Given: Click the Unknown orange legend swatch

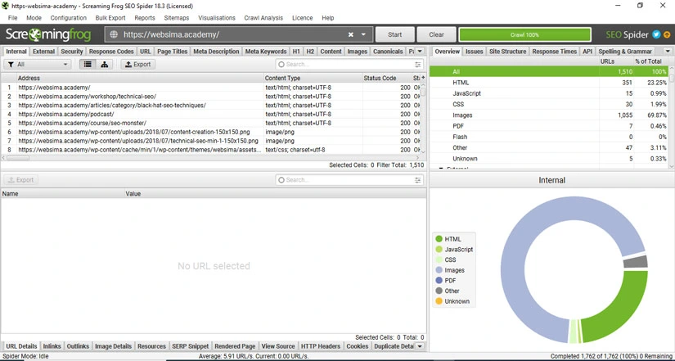Looking at the screenshot, I should click(x=439, y=301).
